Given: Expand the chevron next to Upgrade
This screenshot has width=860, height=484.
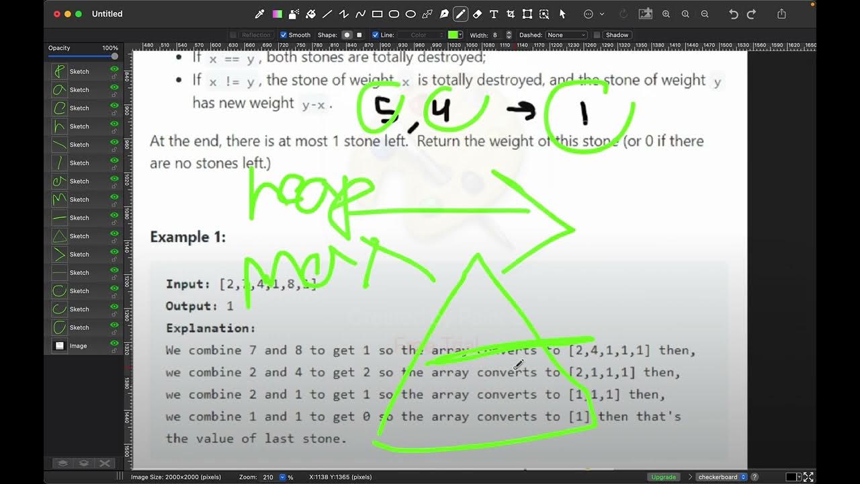Looking at the screenshot, I should click(689, 477).
